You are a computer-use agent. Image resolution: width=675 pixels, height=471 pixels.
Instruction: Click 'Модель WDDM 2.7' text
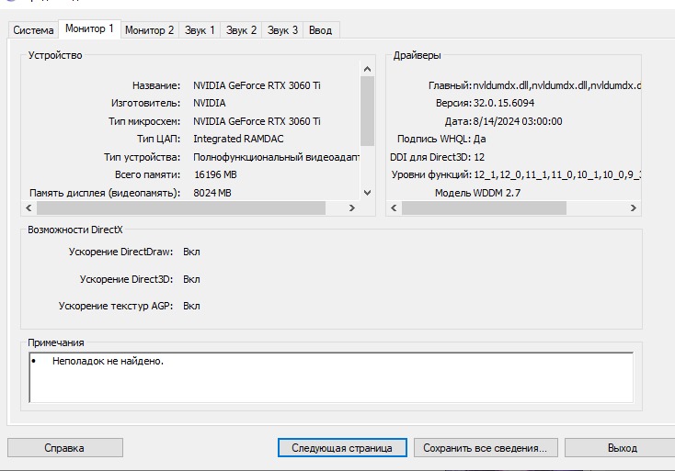click(477, 193)
